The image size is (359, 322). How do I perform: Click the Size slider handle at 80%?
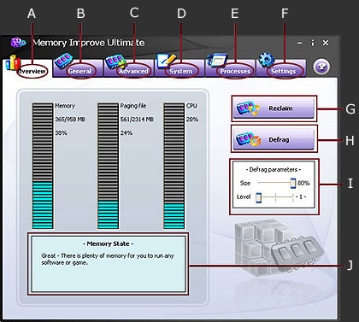[293, 183]
